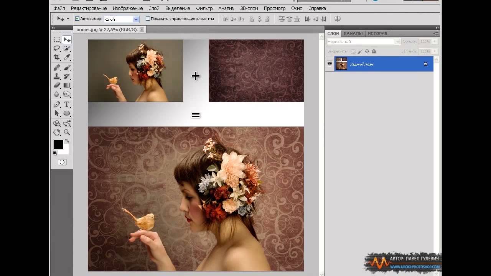Select the 3D Rotate tool

pos(57,123)
